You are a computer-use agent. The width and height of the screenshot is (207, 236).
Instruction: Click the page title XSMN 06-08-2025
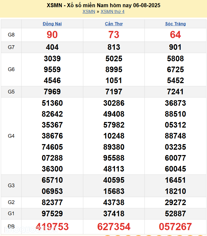click(x=104, y=5)
